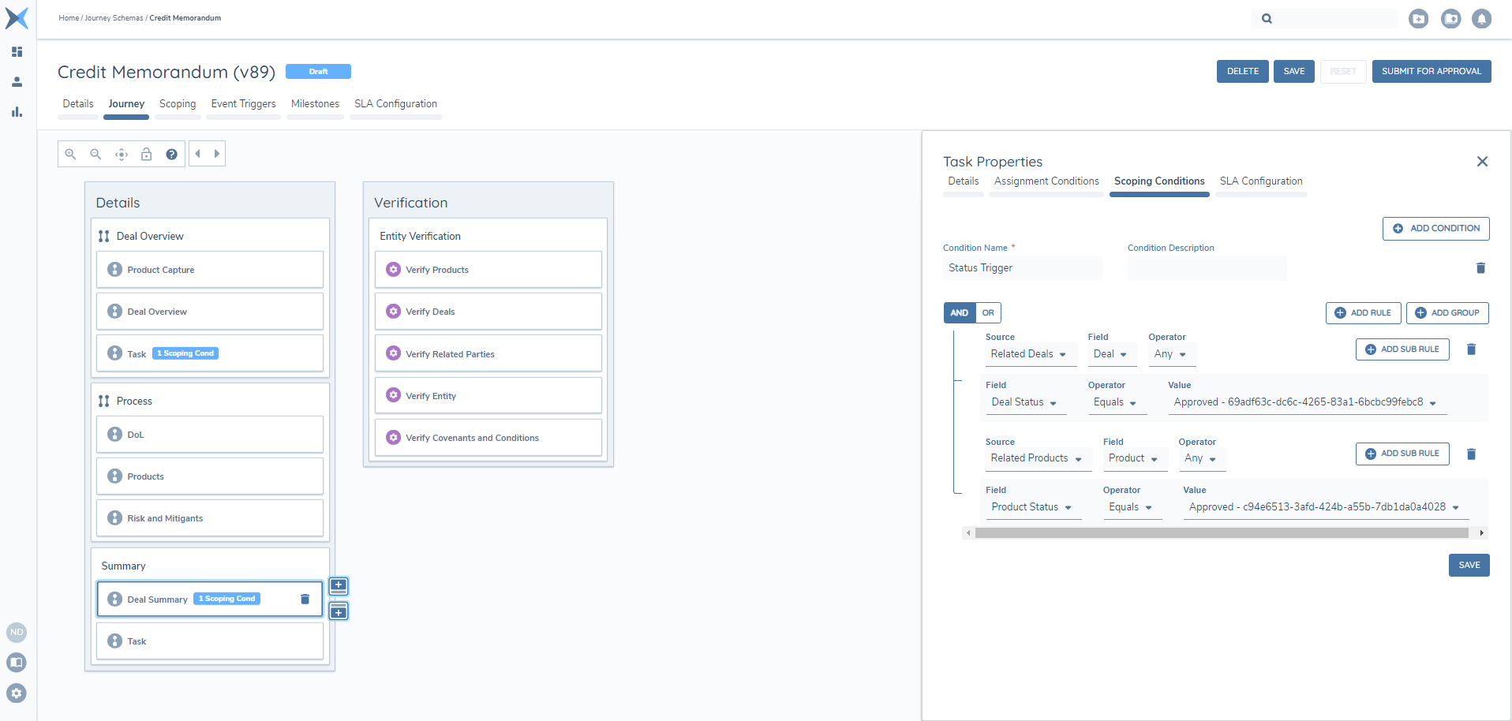Switch to the Event Triggers tab
Screen dimensions: 1512x721
click(x=243, y=104)
